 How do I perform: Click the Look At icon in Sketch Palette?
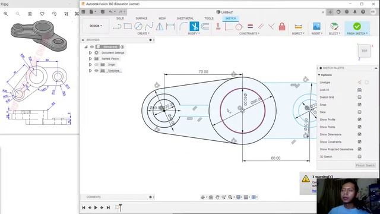click(x=359, y=90)
